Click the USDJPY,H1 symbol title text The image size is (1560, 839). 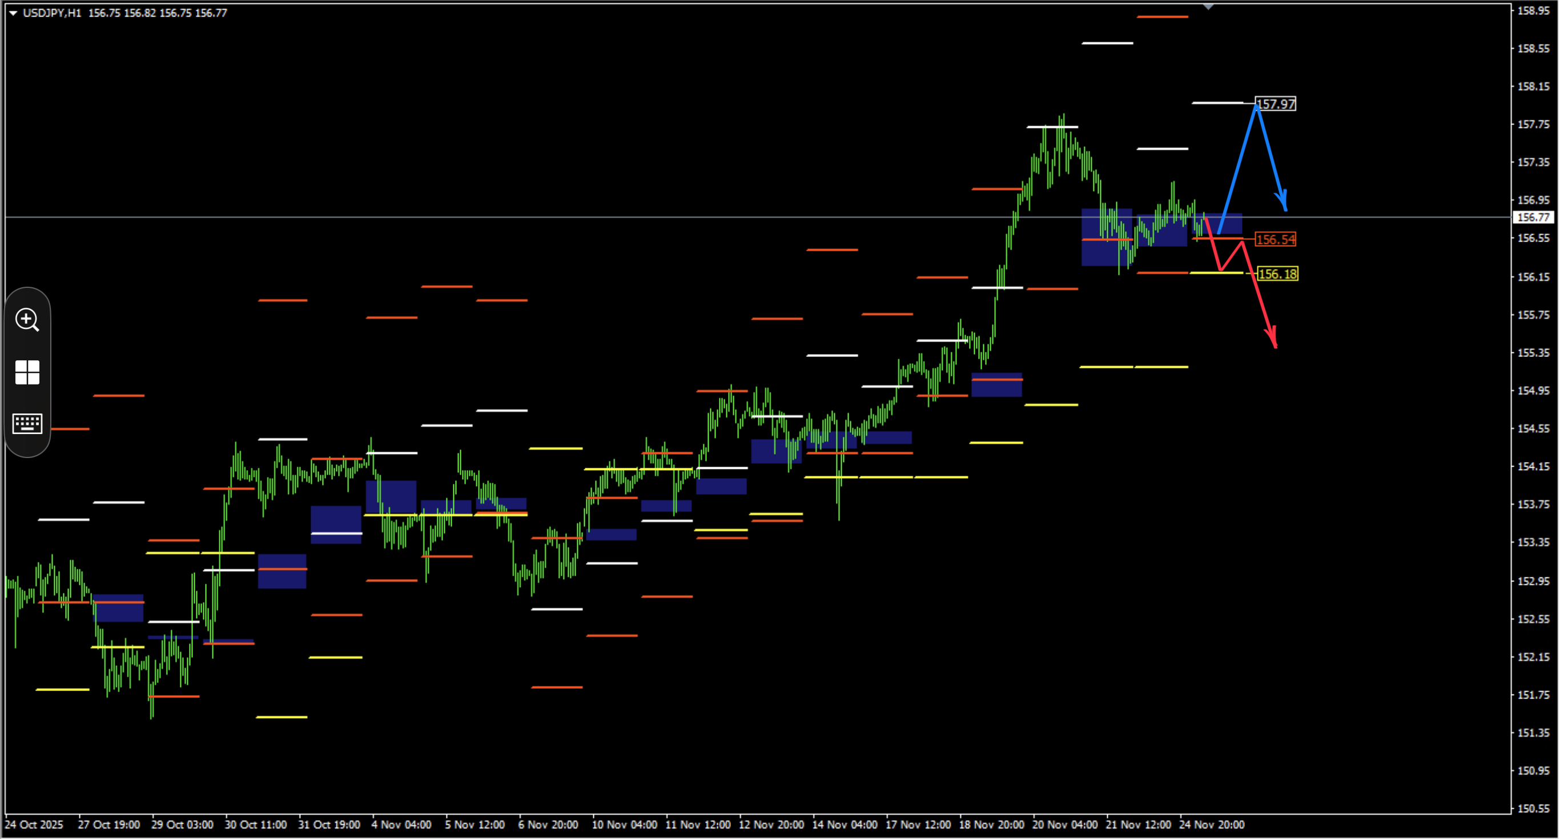pos(51,13)
